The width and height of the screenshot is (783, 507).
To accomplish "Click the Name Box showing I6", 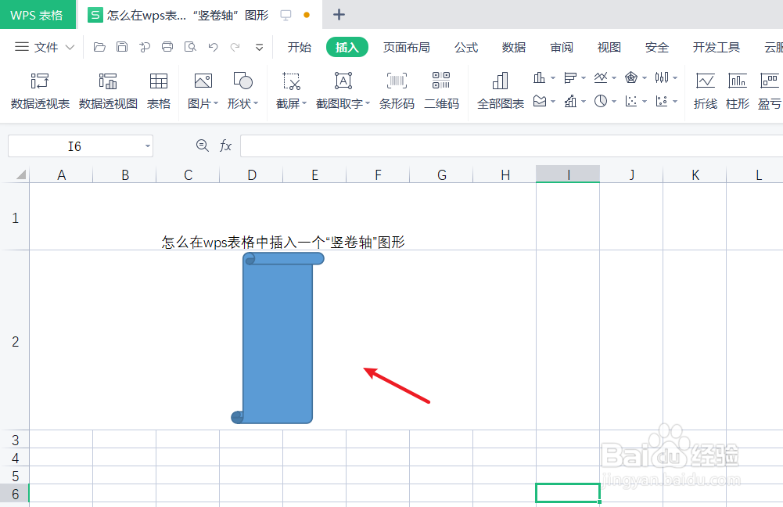I will tap(74, 146).
